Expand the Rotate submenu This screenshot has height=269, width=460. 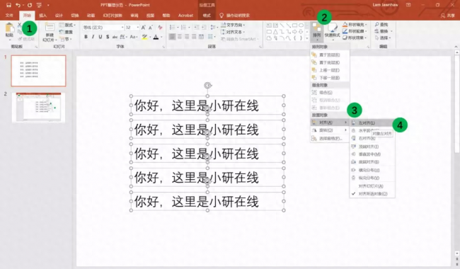(x=330, y=130)
